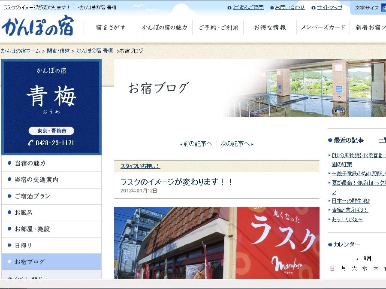Open お得な情報 menu
The height and width of the screenshot is (289, 386).
270,27
